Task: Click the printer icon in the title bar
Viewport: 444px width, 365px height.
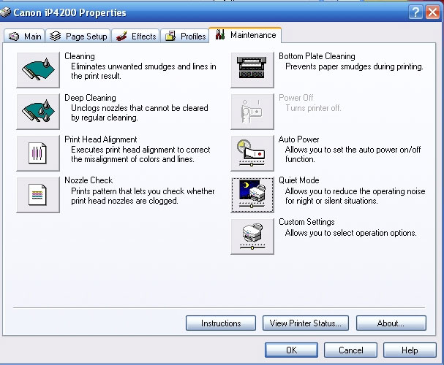Action: pyautogui.click(x=5, y=12)
